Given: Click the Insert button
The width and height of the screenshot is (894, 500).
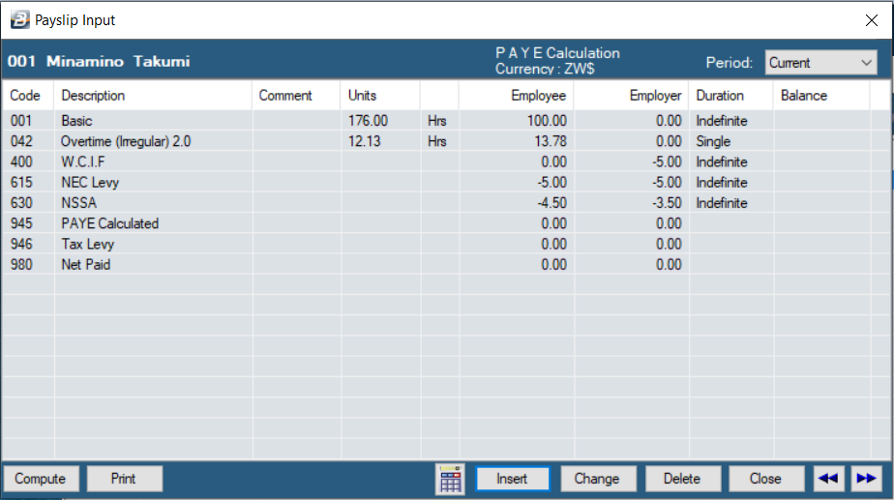Looking at the screenshot, I should 512,479.
